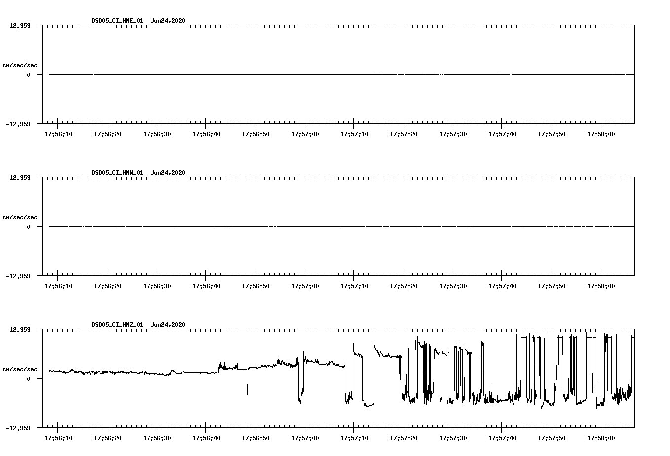The image size is (670, 456).
Task: Click the 17:57:40 time label under HNZ chart
Action: click(x=502, y=438)
